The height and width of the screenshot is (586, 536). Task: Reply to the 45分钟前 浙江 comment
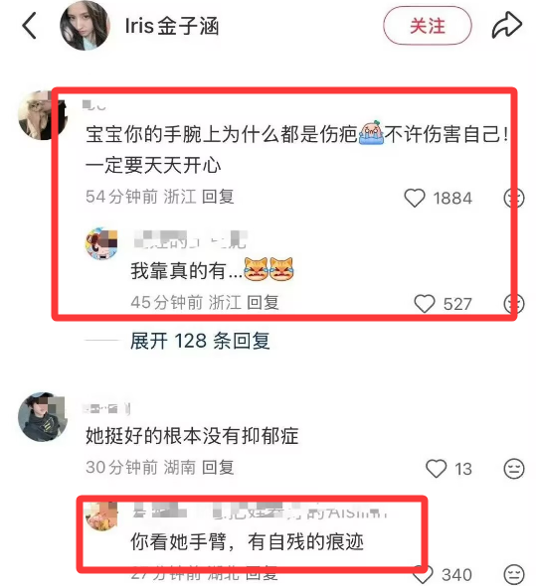click(263, 302)
